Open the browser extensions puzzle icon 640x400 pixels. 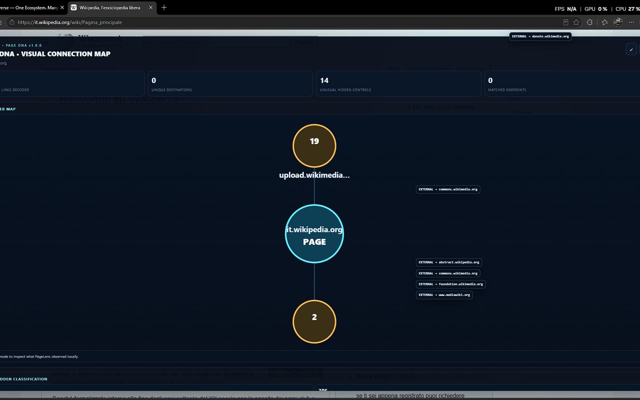coord(590,22)
